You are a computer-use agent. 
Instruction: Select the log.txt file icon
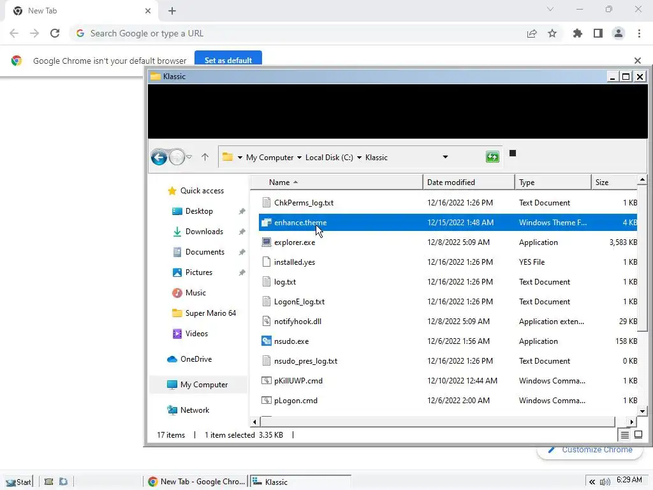(x=266, y=281)
